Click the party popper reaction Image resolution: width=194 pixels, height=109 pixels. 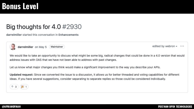click(24, 87)
